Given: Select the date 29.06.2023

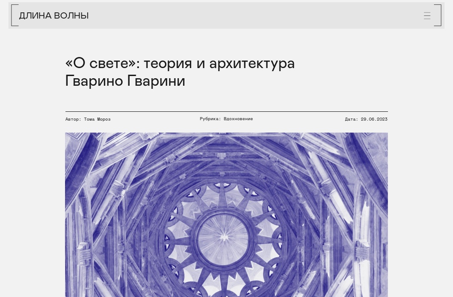Looking at the screenshot, I should click(x=374, y=119).
